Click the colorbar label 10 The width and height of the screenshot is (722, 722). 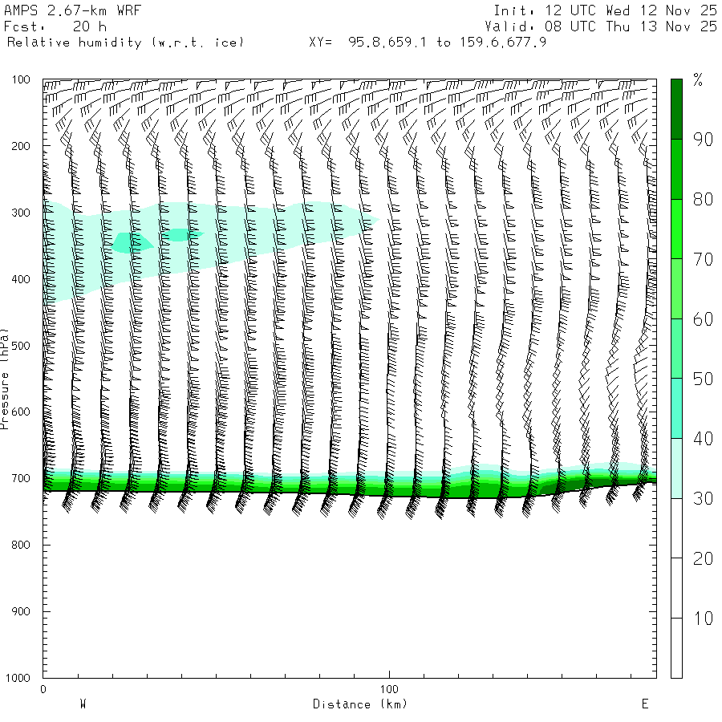pyautogui.click(x=703, y=618)
